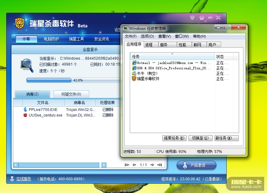
Task: Click the Trojan.DL.Win3... virus name cell
Action: 80,115
